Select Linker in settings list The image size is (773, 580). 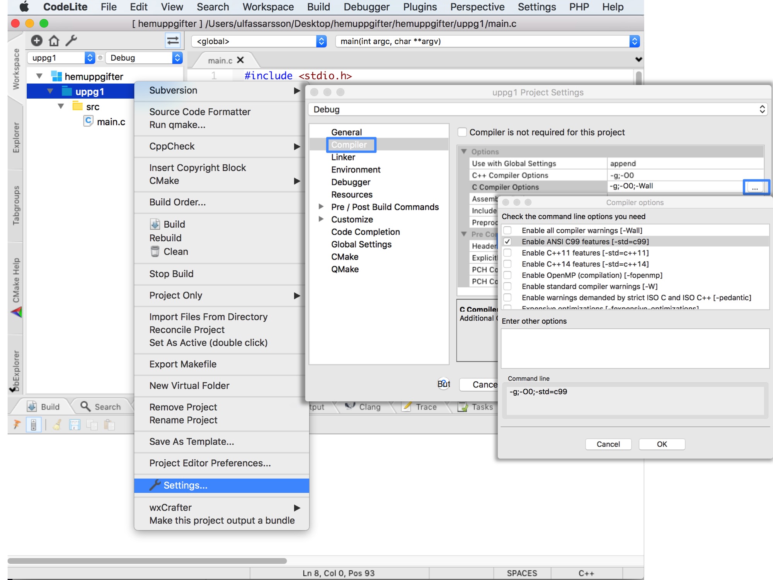(x=343, y=157)
